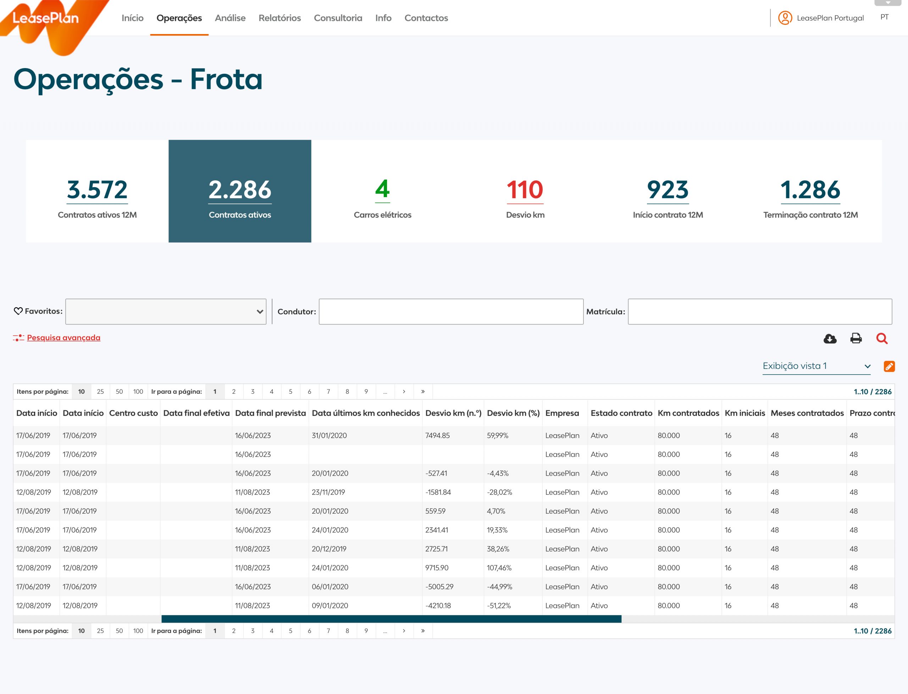The width and height of the screenshot is (908, 694).
Task: Set 25 items per page in top bar
Action: click(100, 392)
